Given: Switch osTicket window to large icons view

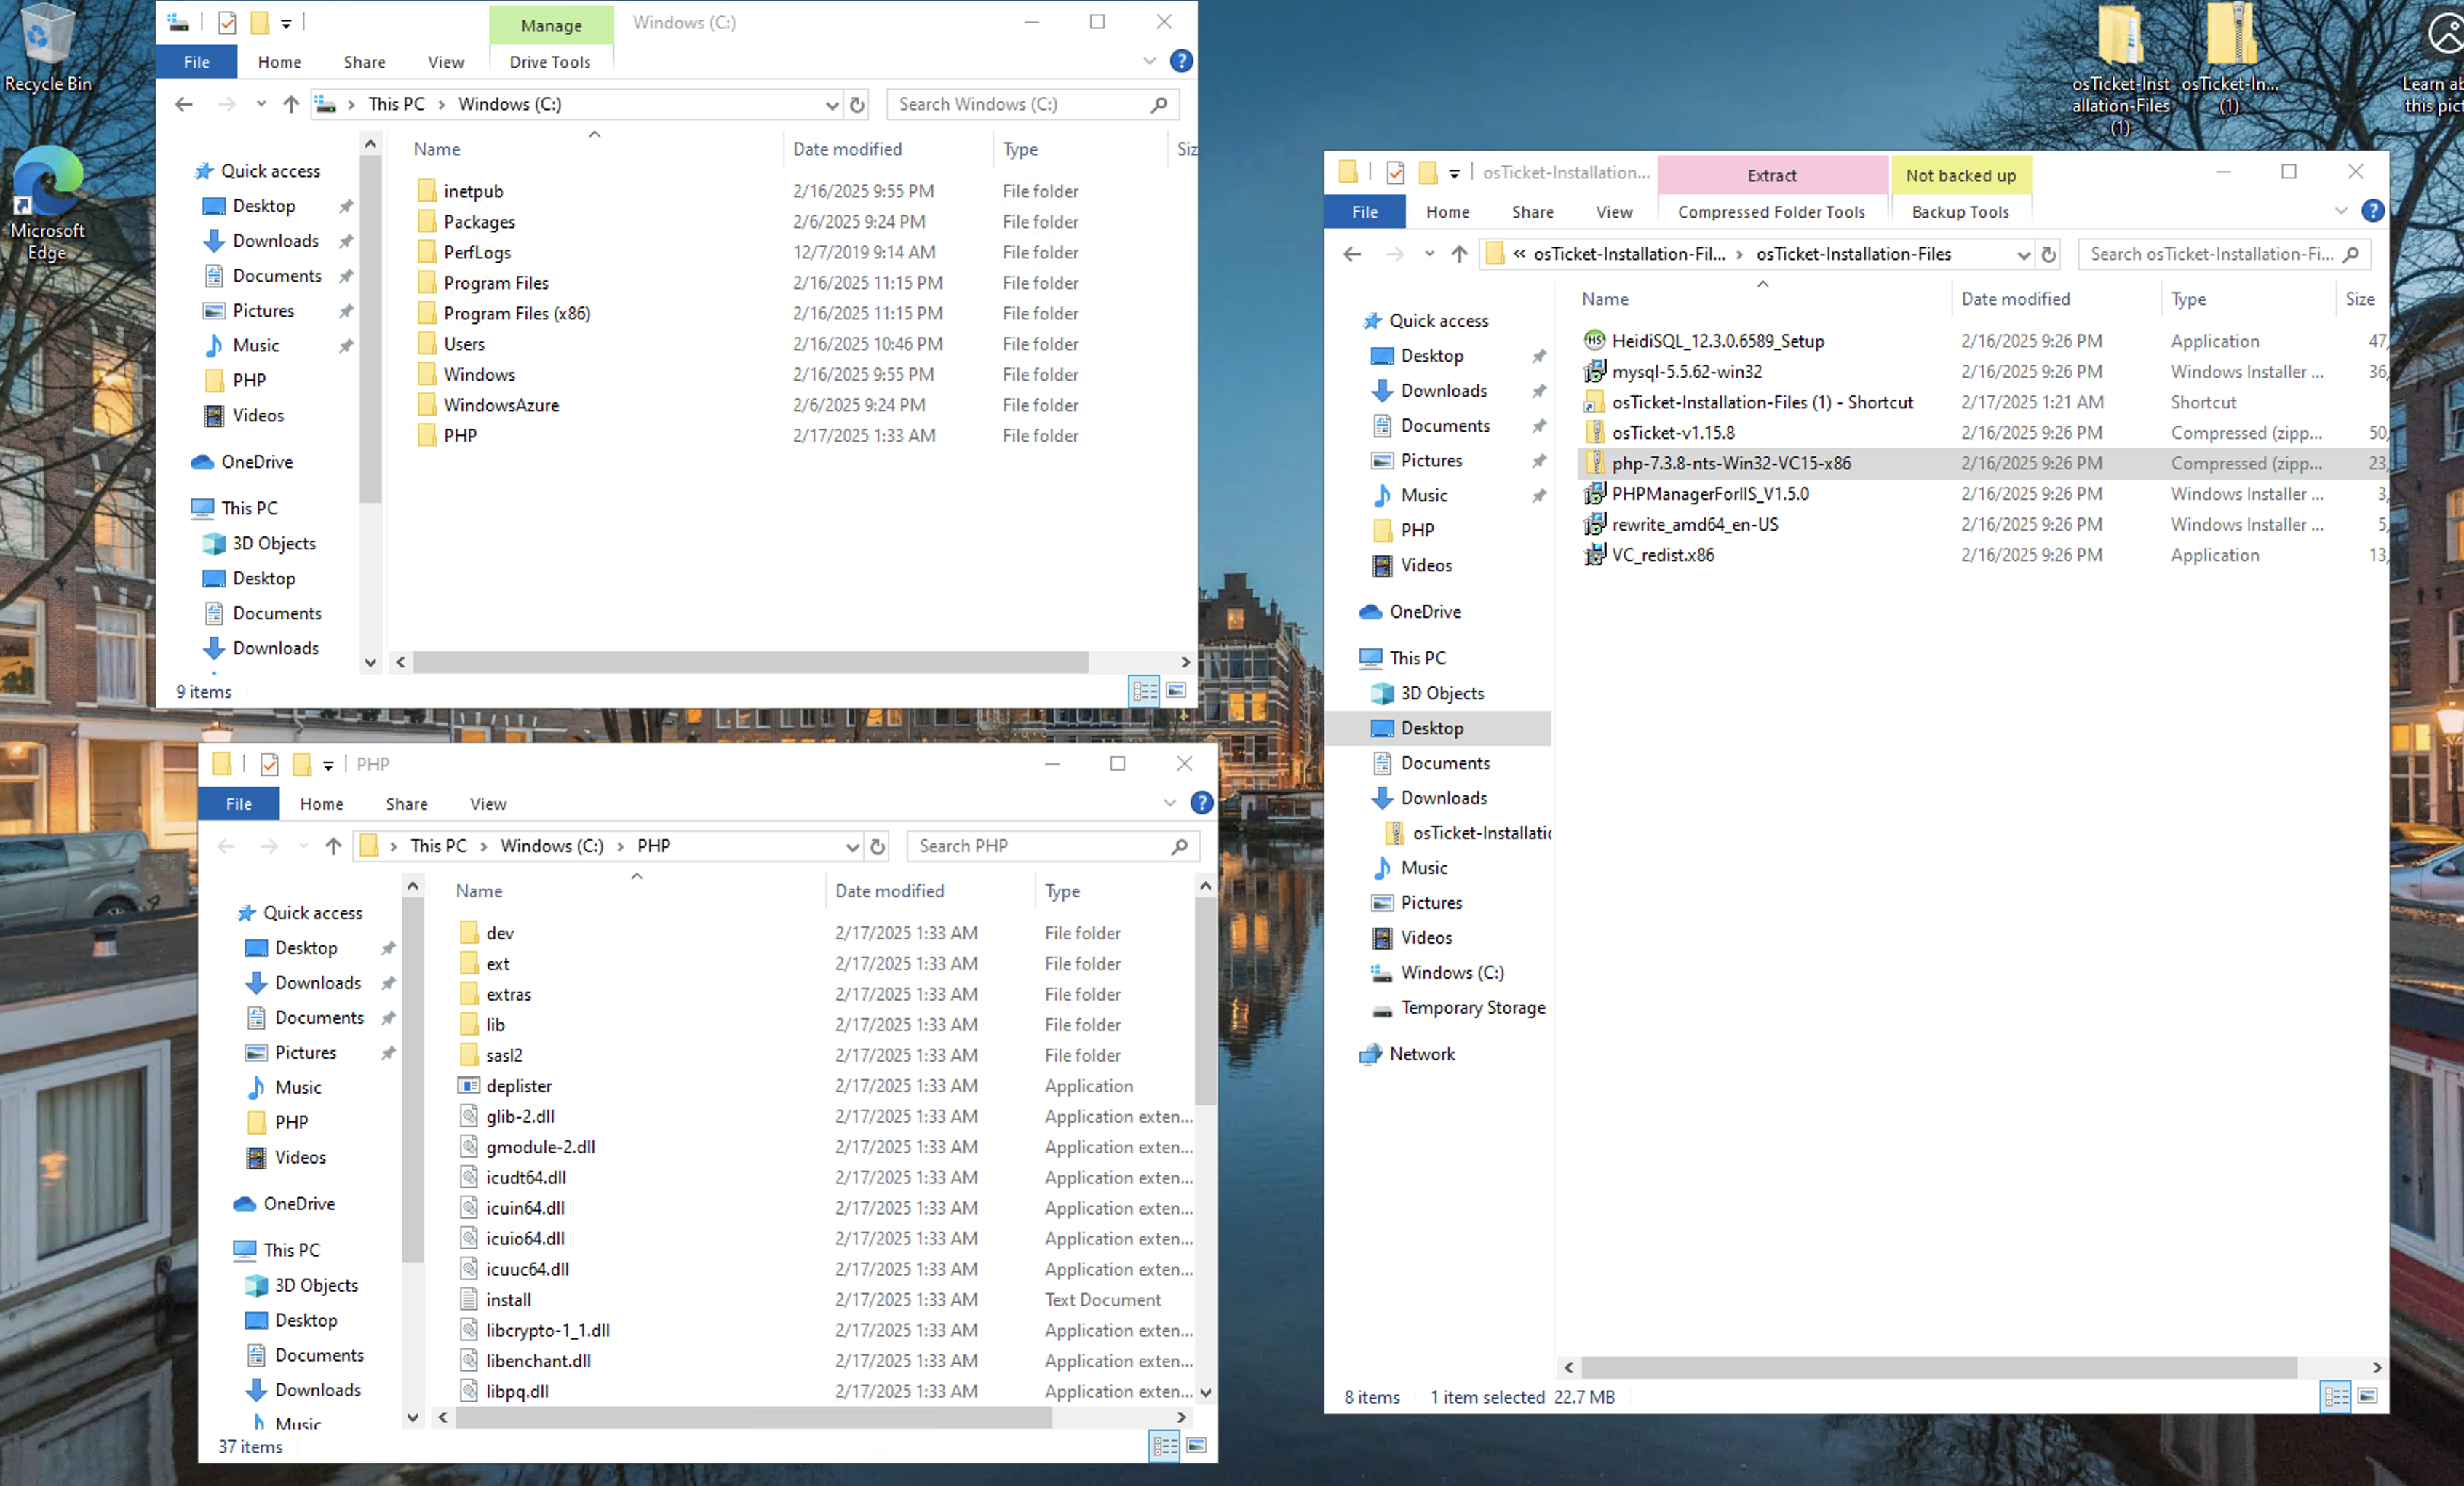Looking at the screenshot, I should (2367, 1396).
